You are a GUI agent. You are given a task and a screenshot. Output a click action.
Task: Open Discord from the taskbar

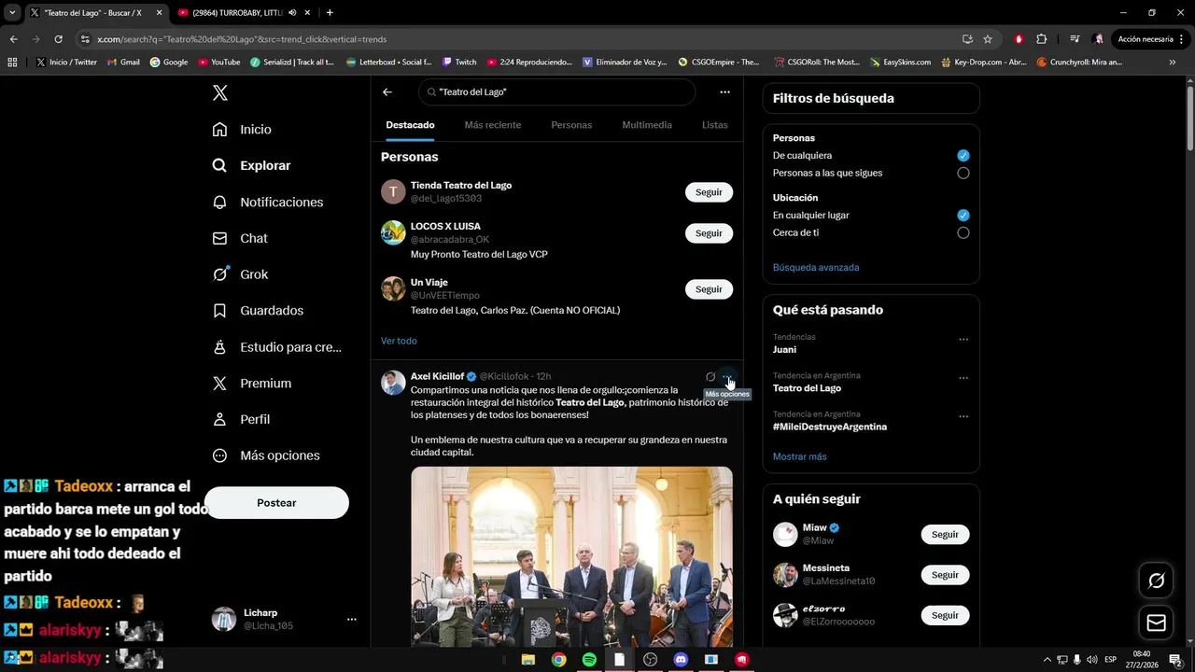tap(681, 660)
